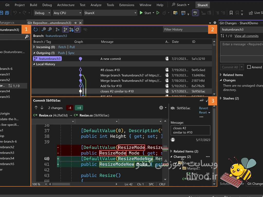263x197 pixels.
Task: Go to previous change using up arrow
Action: coord(36,108)
